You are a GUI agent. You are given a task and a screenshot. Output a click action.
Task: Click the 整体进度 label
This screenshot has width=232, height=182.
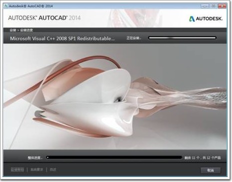tap(35, 157)
